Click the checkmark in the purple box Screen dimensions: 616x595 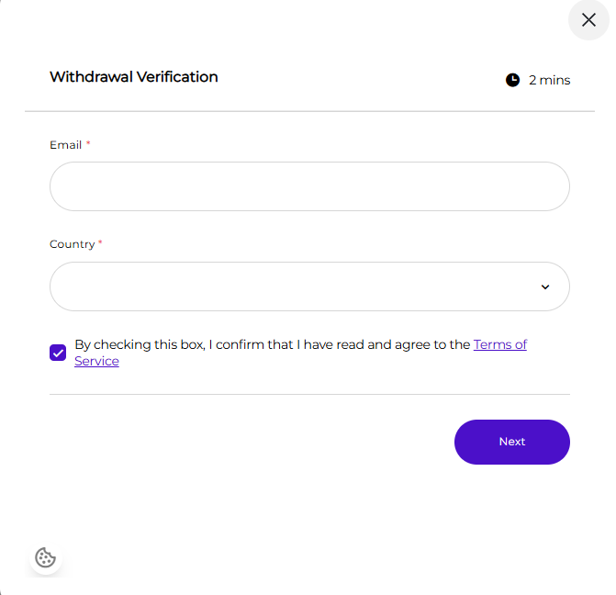58,353
